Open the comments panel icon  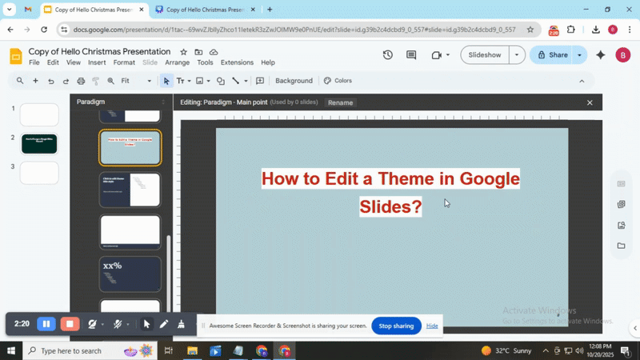click(411, 55)
